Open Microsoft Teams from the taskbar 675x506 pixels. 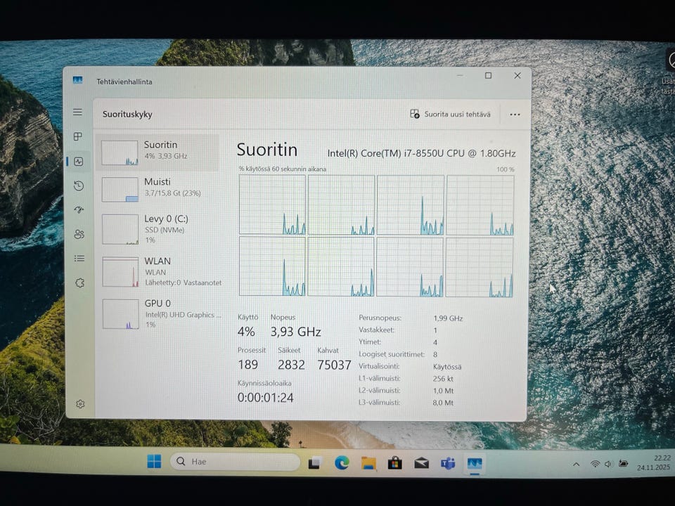click(x=448, y=464)
